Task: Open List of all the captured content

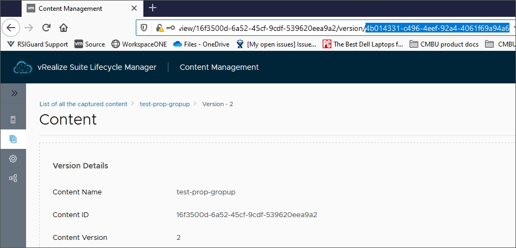Action: point(83,104)
